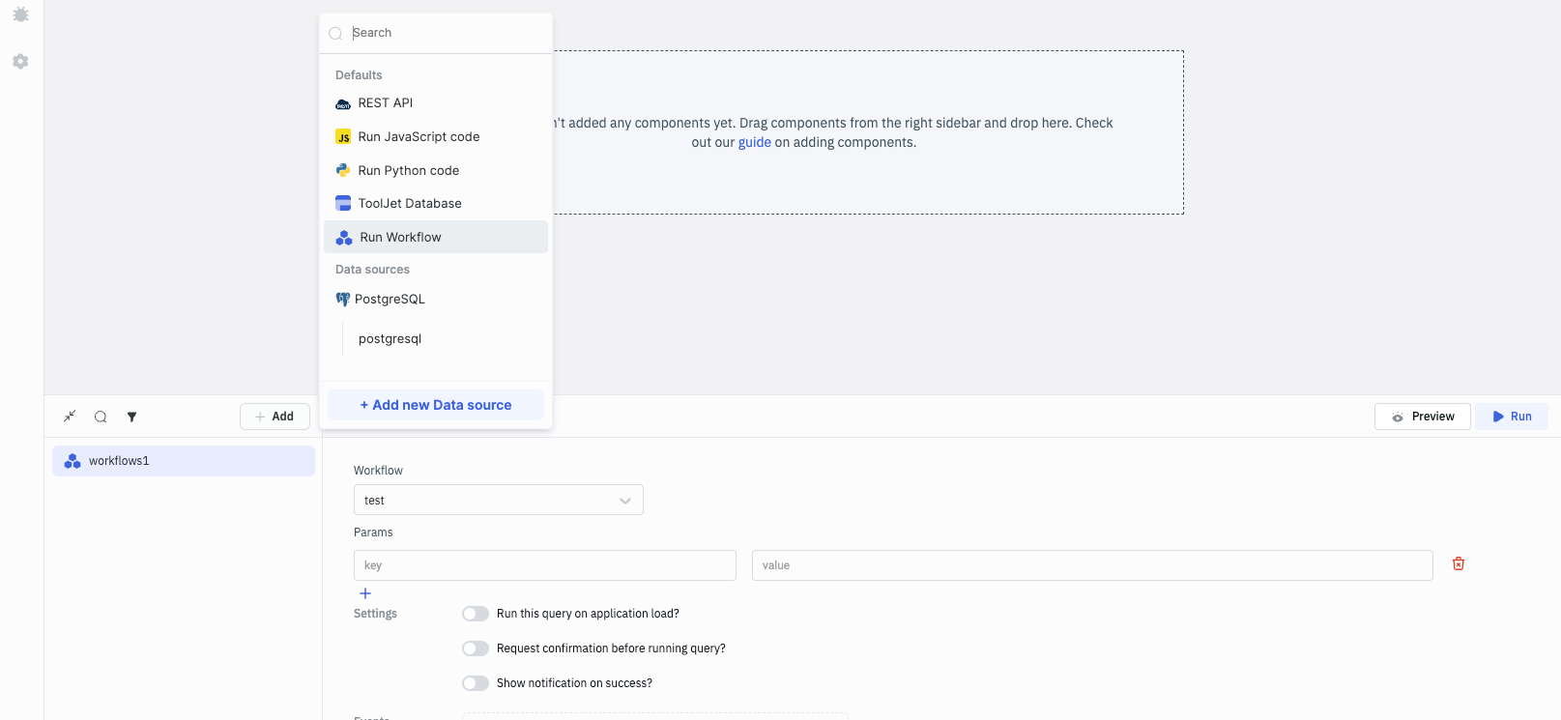Click the Run button for the query
Image resolution: width=1561 pixels, height=720 pixels.
[x=1511, y=417]
